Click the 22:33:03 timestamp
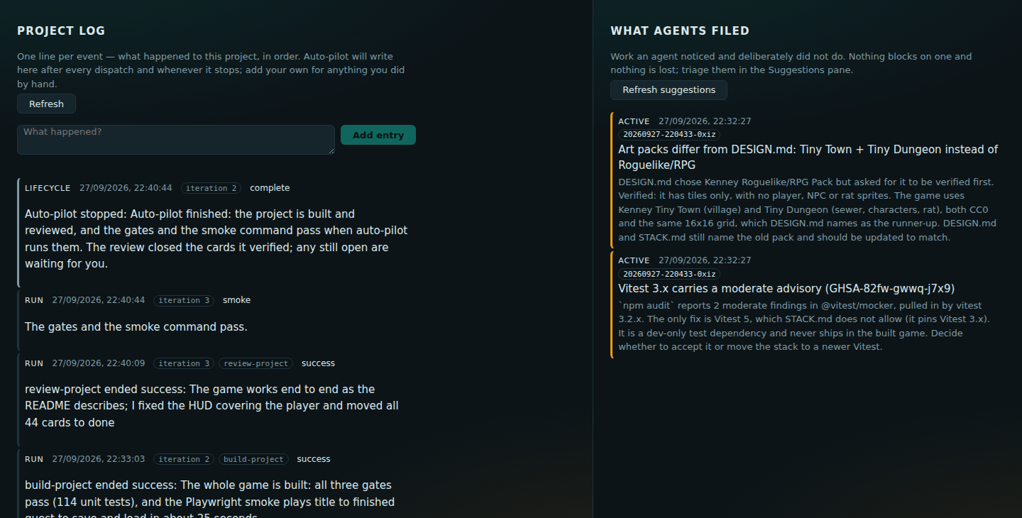Viewport: 1022px width, 518px height. click(x=99, y=459)
